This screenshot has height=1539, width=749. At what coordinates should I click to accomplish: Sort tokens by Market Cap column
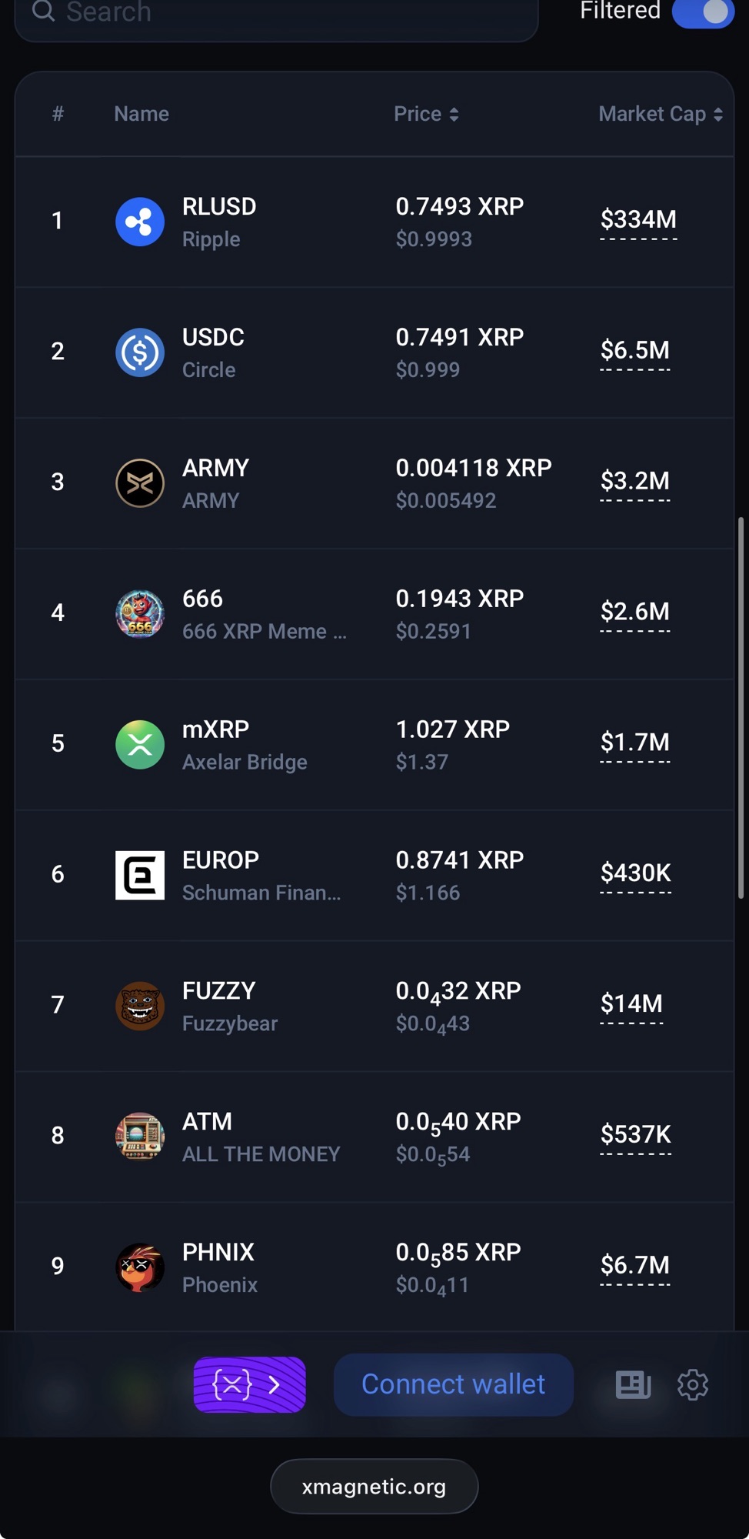pos(660,114)
